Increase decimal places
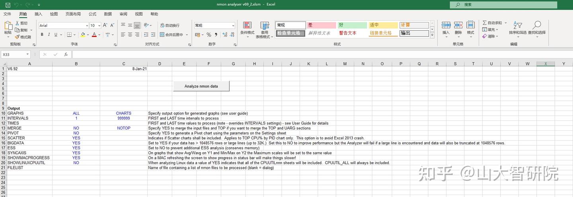Image resolution: width=573 pixels, height=197 pixels. tap(224, 35)
